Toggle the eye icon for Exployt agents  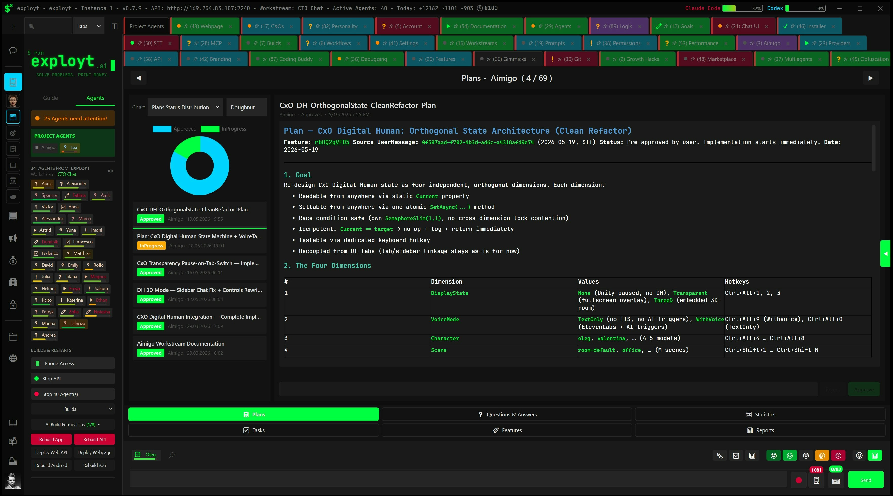[x=111, y=171]
